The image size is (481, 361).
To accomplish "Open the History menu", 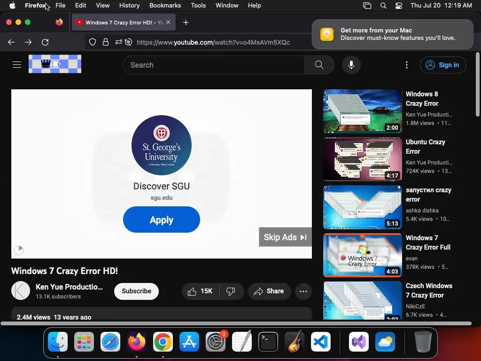I will pyautogui.click(x=129, y=5).
